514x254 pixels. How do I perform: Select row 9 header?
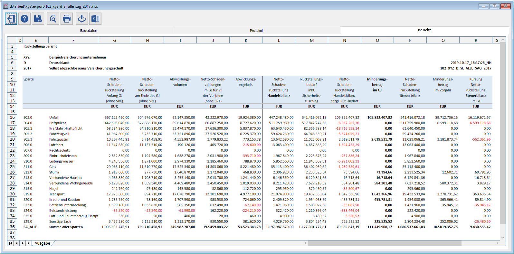pos(12,79)
